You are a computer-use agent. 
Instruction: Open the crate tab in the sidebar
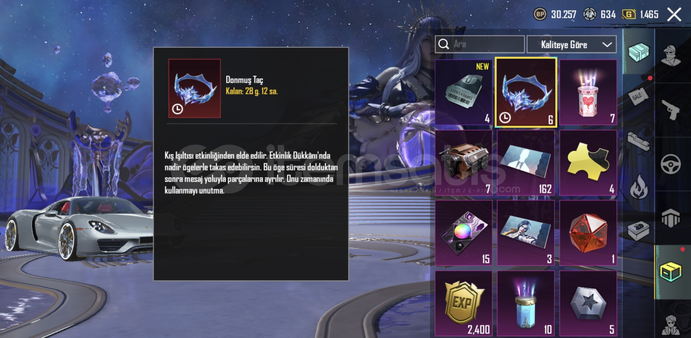tap(639, 52)
